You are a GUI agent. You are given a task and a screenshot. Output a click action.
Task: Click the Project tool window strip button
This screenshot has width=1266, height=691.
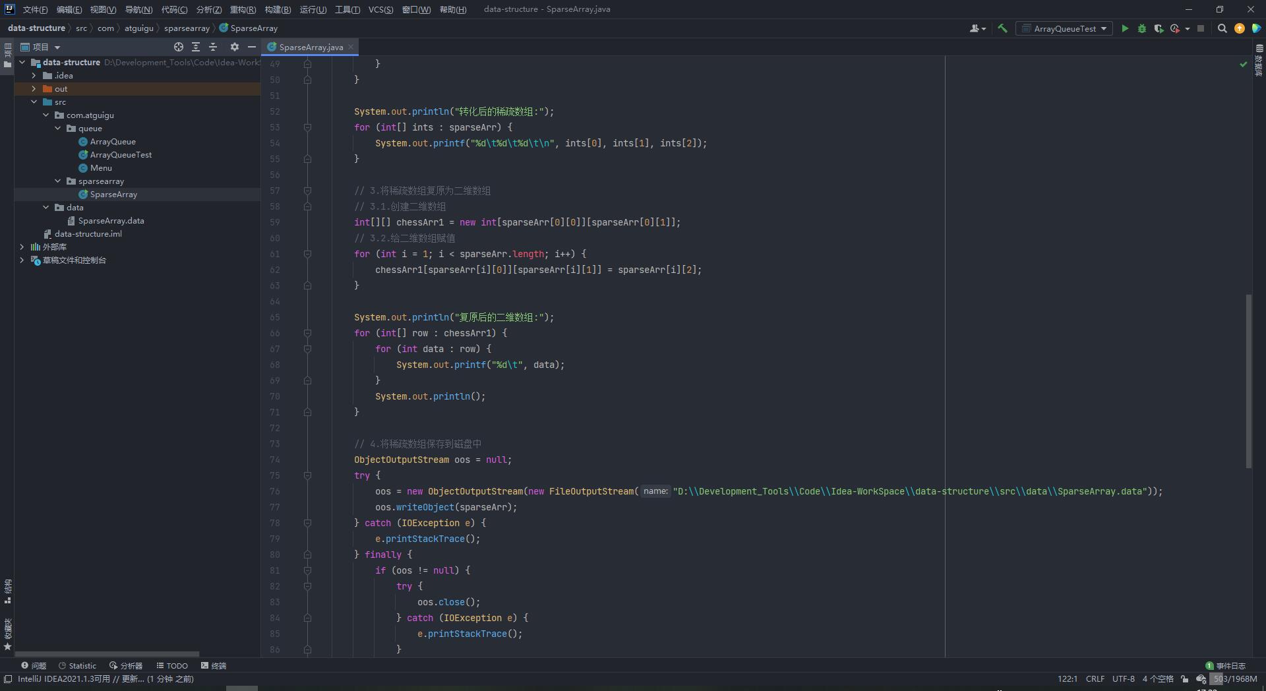pos(7,55)
